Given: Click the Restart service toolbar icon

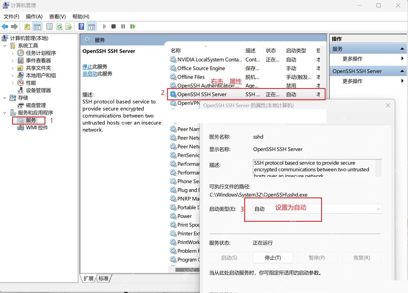Looking at the screenshot, I should coord(133,26).
